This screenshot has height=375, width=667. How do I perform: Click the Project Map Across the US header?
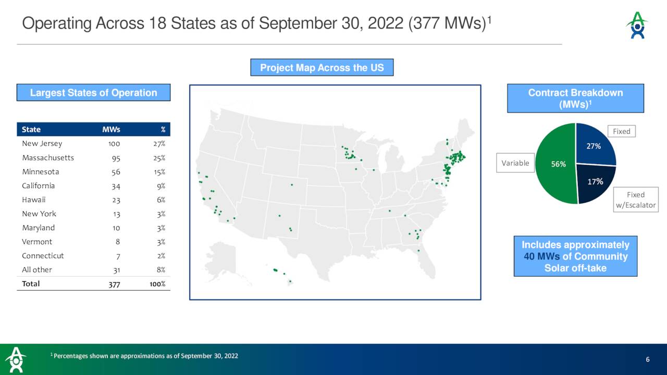322,67
